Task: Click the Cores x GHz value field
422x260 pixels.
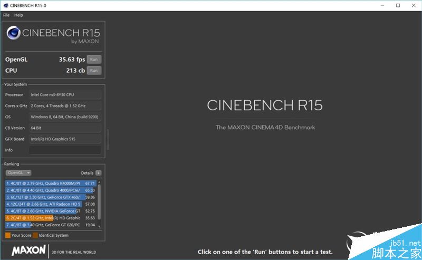Action: click(x=65, y=106)
